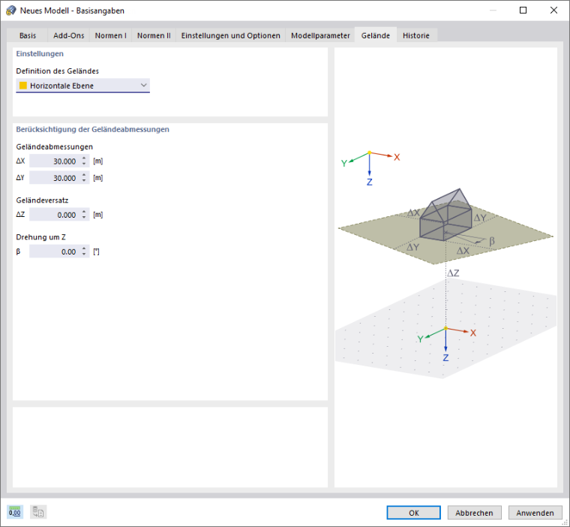The width and height of the screenshot is (570, 527).
Task: Increase the ΔX value with the up arrow
Action: 84,158
